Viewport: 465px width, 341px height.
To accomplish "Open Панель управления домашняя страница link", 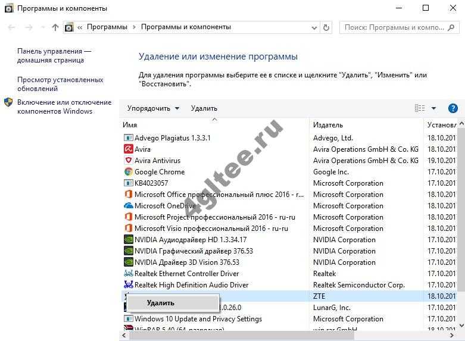I will [x=54, y=55].
